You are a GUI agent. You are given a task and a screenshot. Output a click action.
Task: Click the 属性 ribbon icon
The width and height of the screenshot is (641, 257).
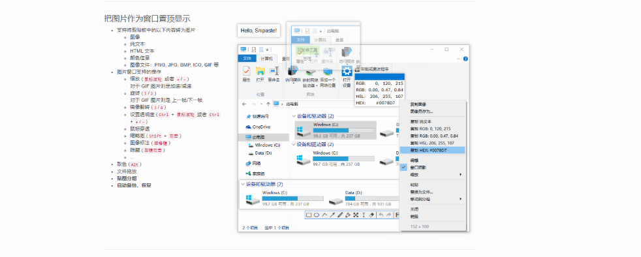246,72
